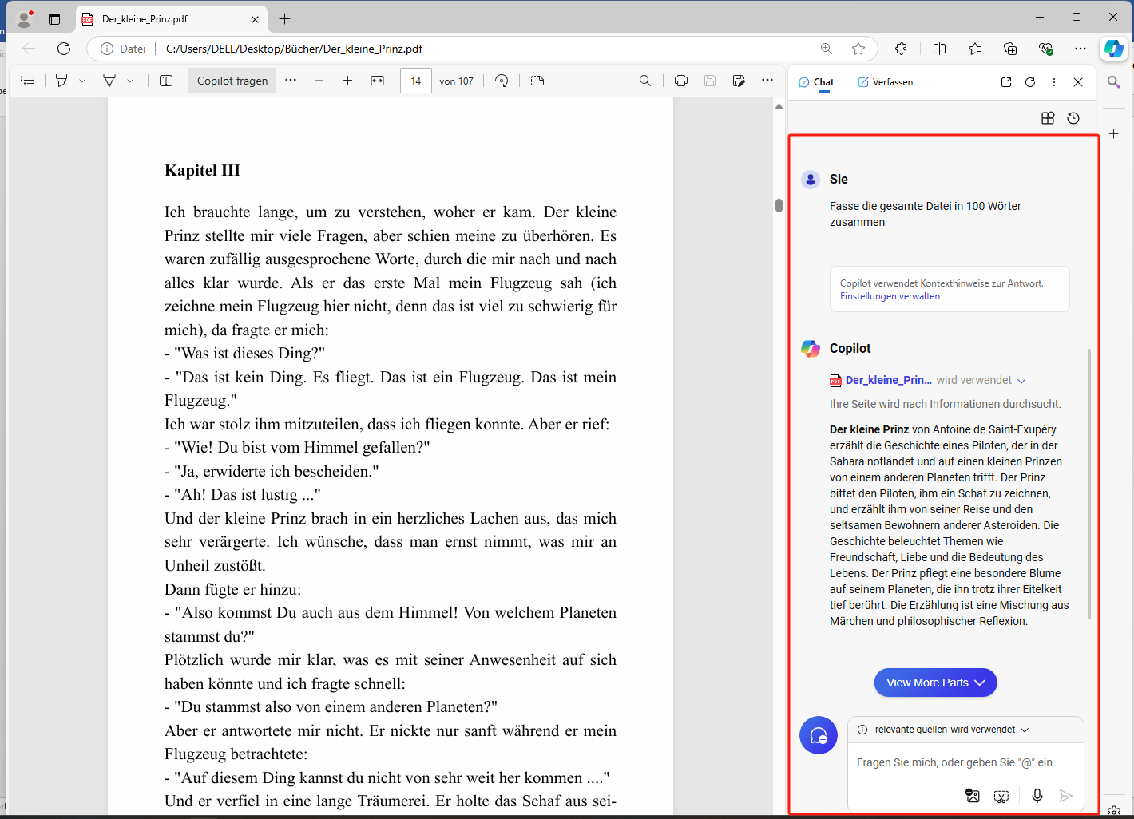Select the eraser tool
Image resolution: width=1134 pixels, height=819 pixels.
tap(109, 81)
